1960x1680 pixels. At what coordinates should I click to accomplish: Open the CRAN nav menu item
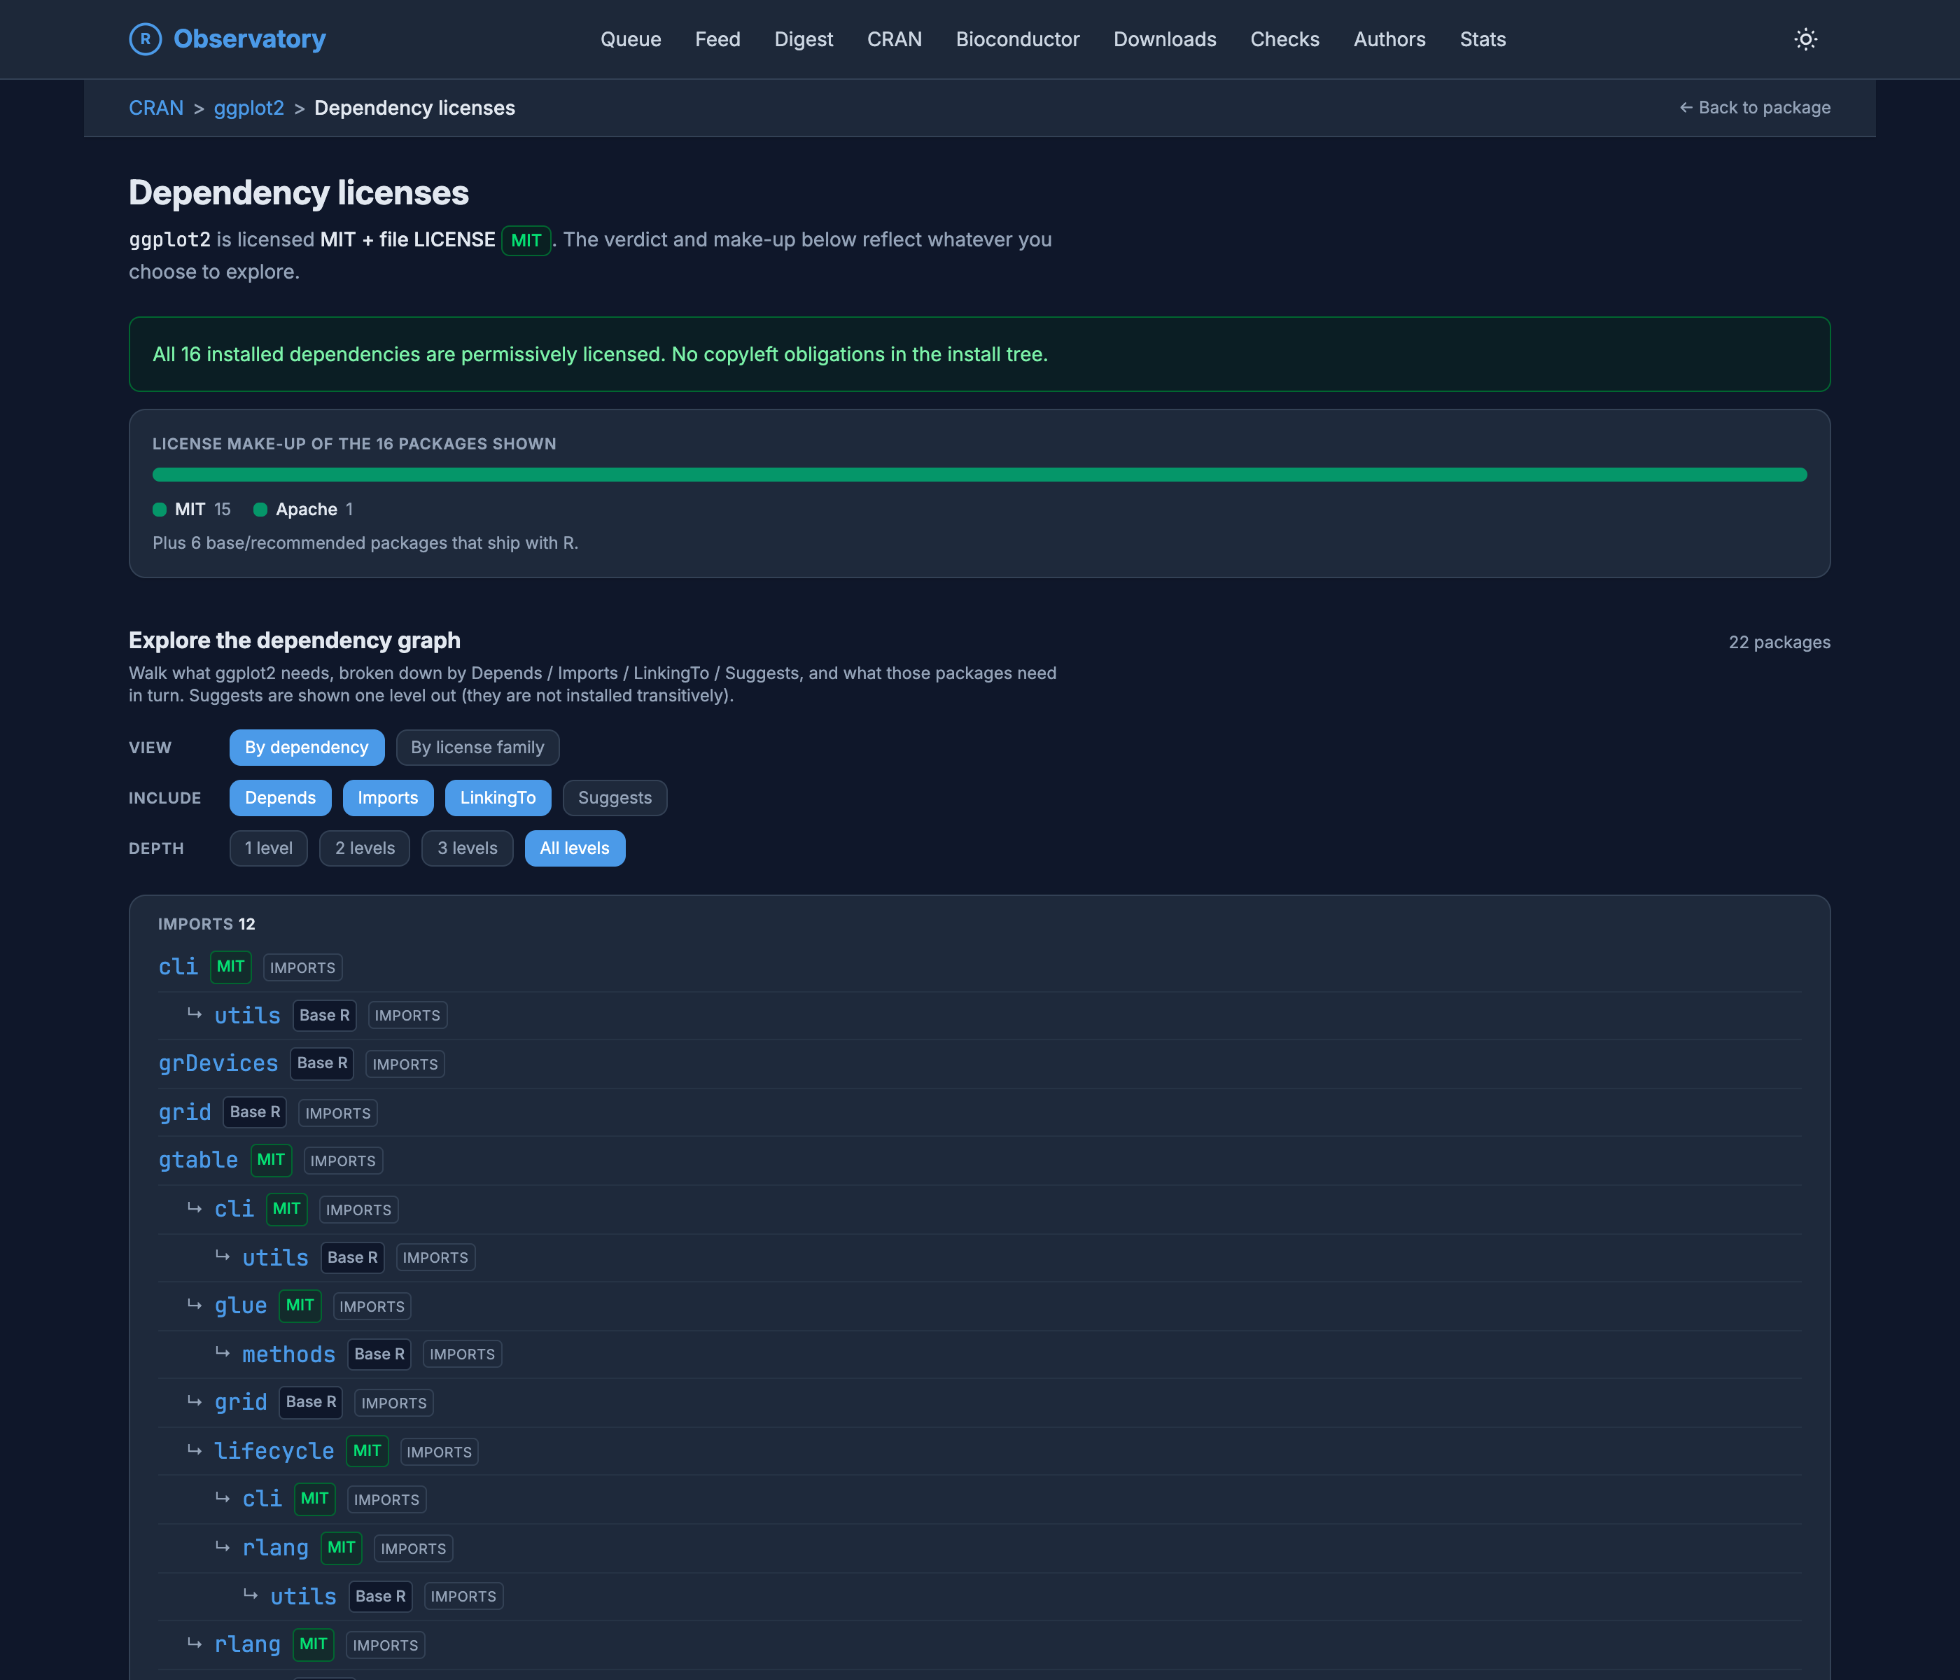[894, 38]
